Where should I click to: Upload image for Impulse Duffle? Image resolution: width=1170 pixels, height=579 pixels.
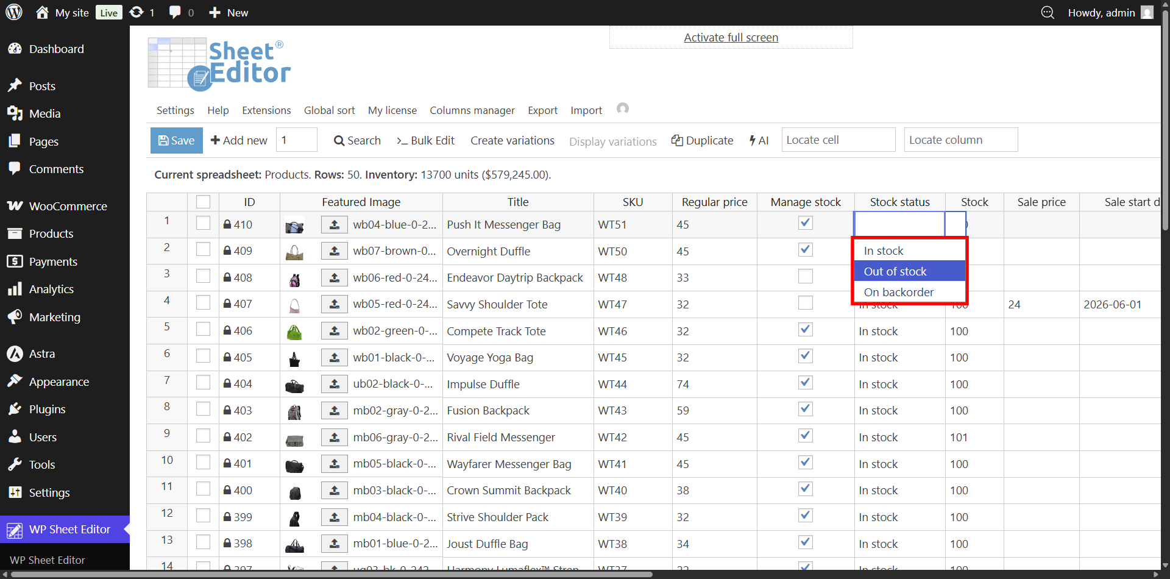[335, 383]
